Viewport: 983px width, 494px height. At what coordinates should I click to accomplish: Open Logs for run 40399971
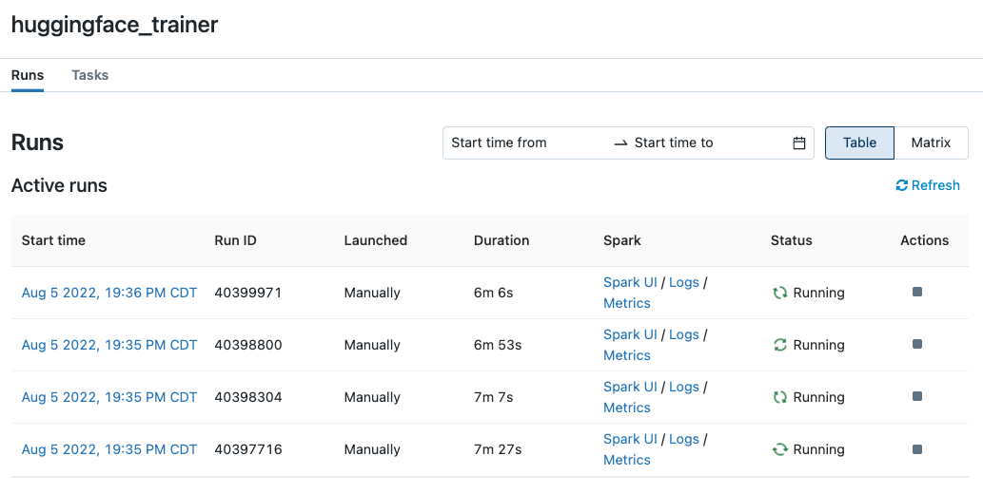pyautogui.click(x=684, y=282)
